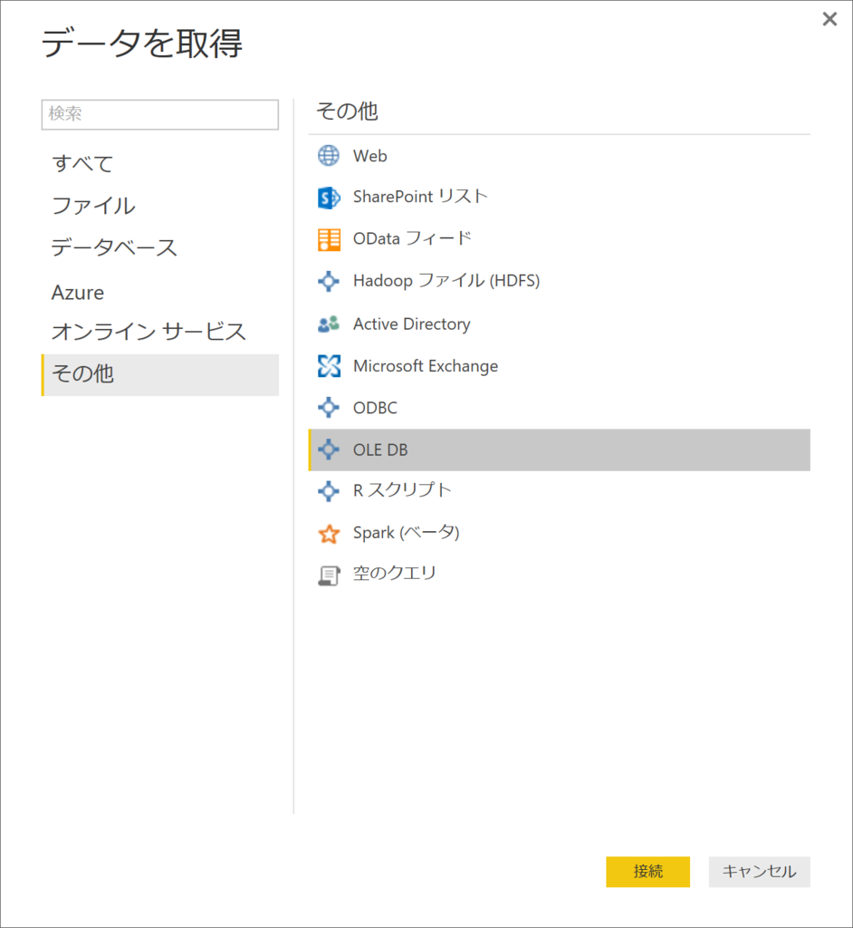Click the SharePoint list icon
853x928 pixels.
(329, 198)
